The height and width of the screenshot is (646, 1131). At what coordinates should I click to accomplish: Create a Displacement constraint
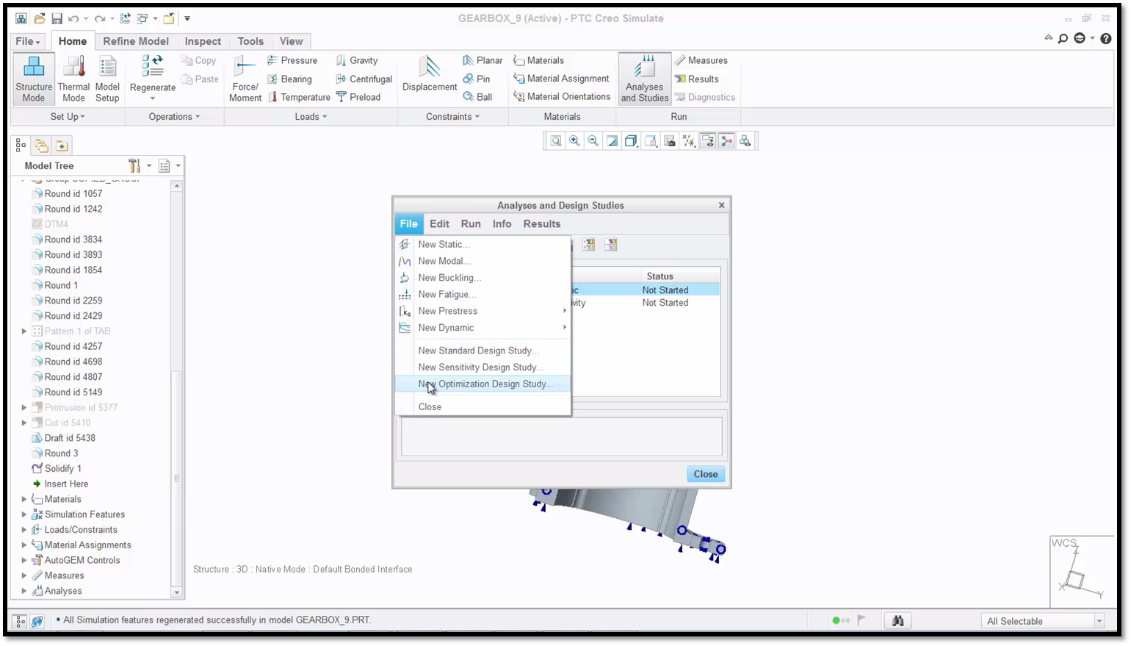click(x=430, y=73)
